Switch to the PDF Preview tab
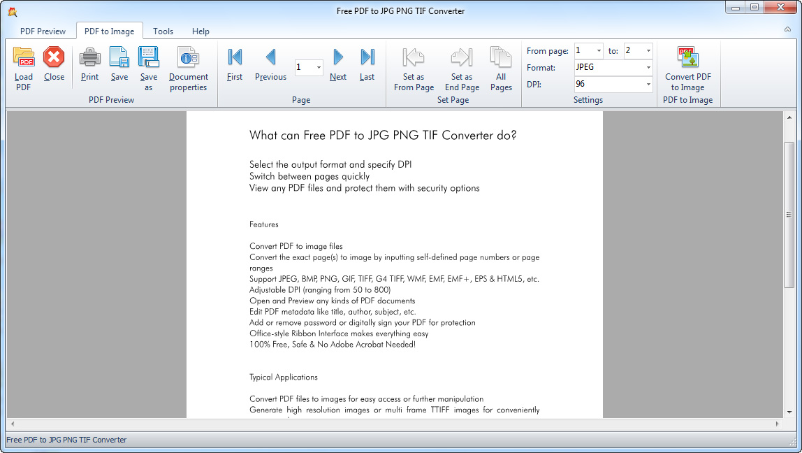The image size is (802, 453). pos(43,31)
